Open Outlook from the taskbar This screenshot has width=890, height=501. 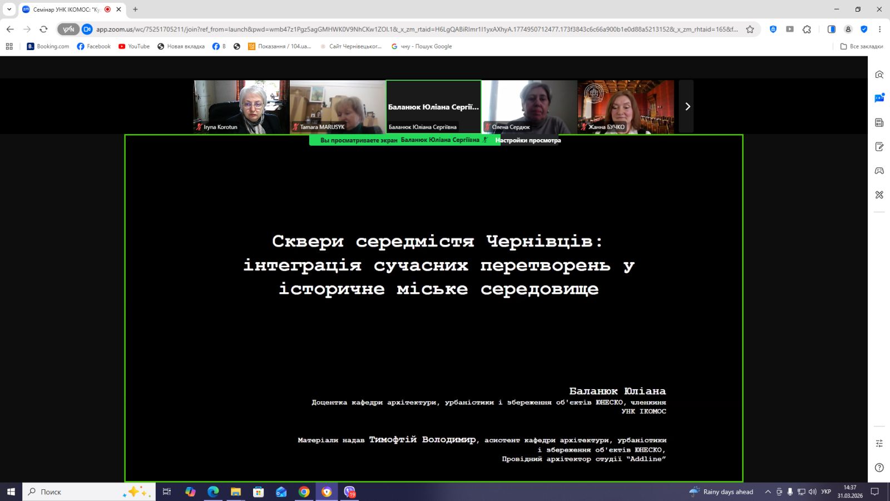click(281, 492)
